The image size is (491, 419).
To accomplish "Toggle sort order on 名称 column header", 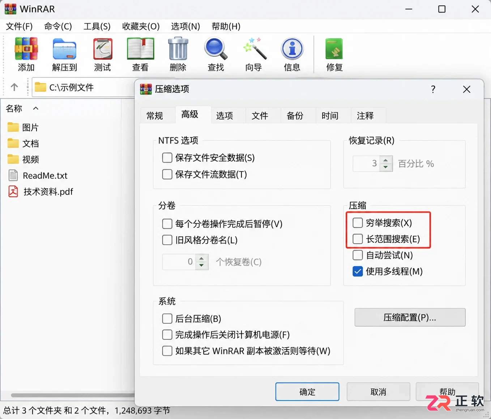I will click(x=22, y=108).
